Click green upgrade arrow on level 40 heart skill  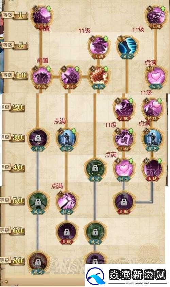pyautogui.click(x=131, y=161)
